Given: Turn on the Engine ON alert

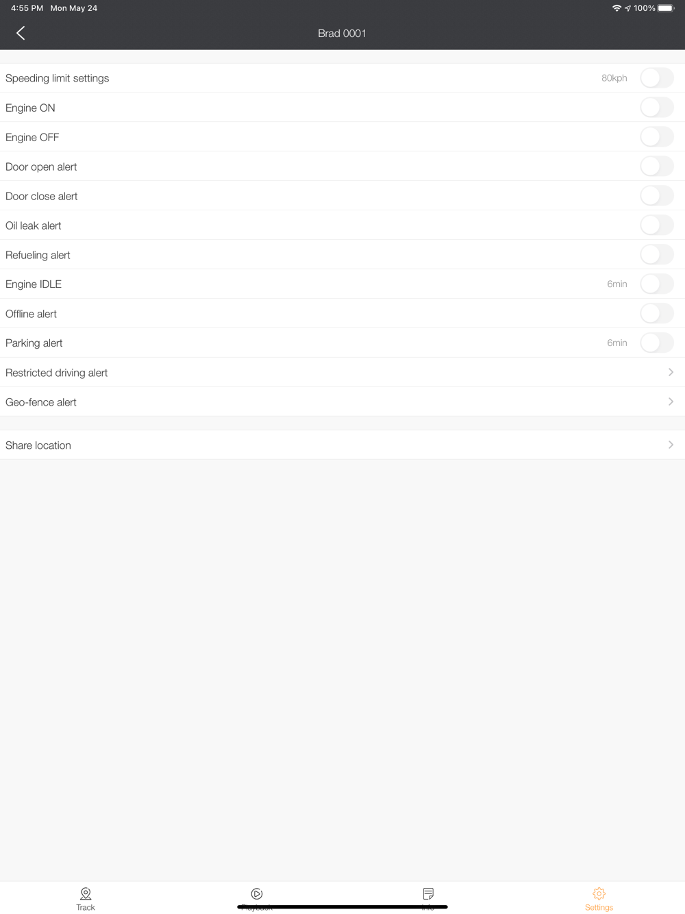Looking at the screenshot, I should 657,108.
